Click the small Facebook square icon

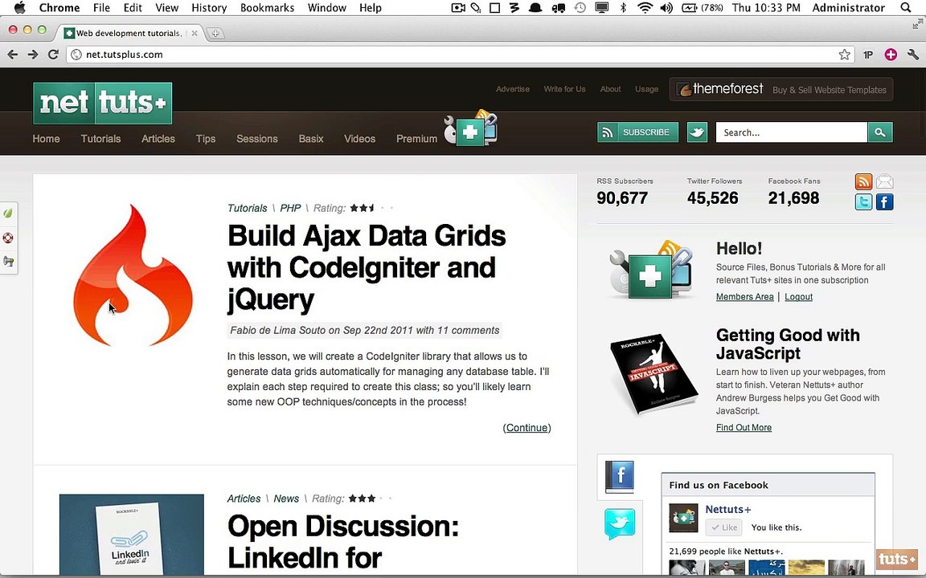[x=885, y=202]
